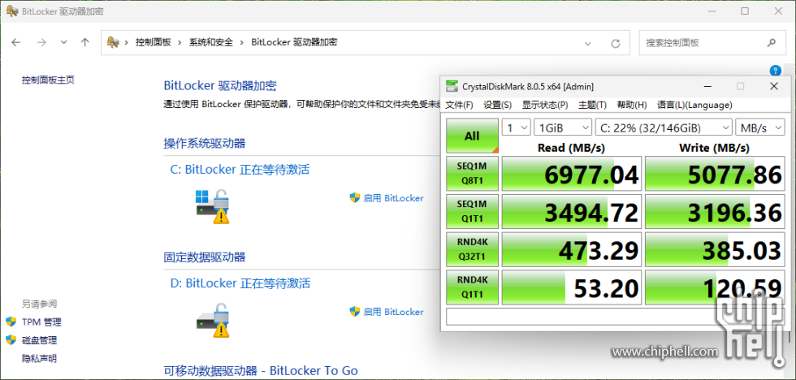The image size is (796, 380).
Task: Enable BitLocker for drive D:
Action: pos(393,312)
